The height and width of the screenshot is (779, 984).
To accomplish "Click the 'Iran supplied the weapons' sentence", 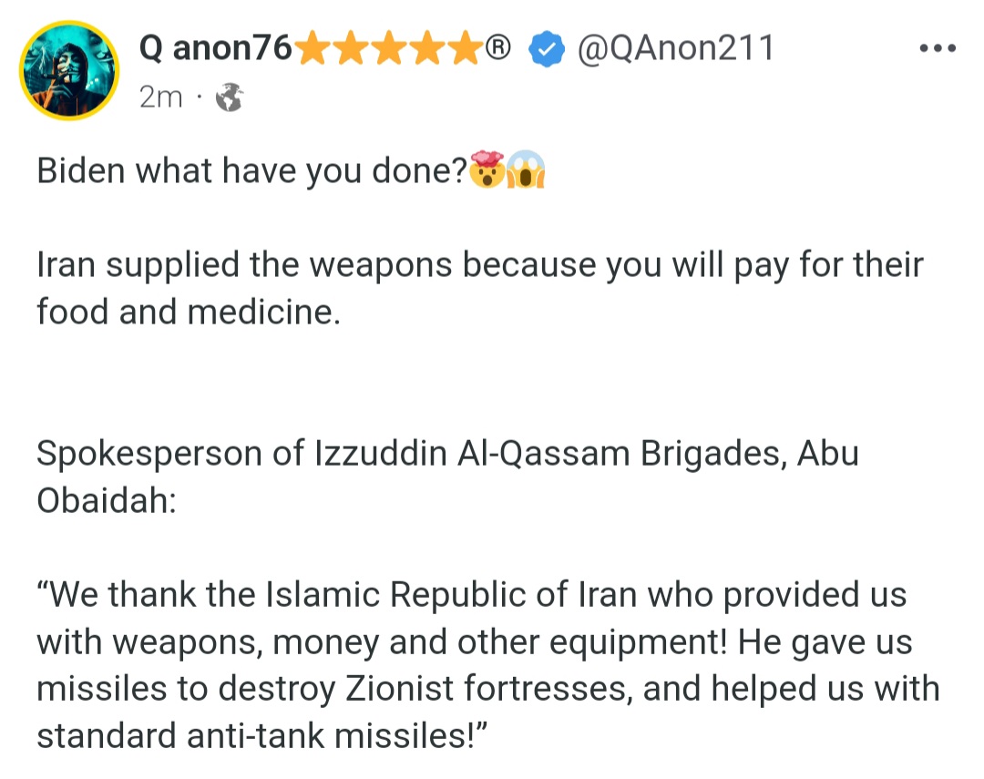I will point(480,265).
